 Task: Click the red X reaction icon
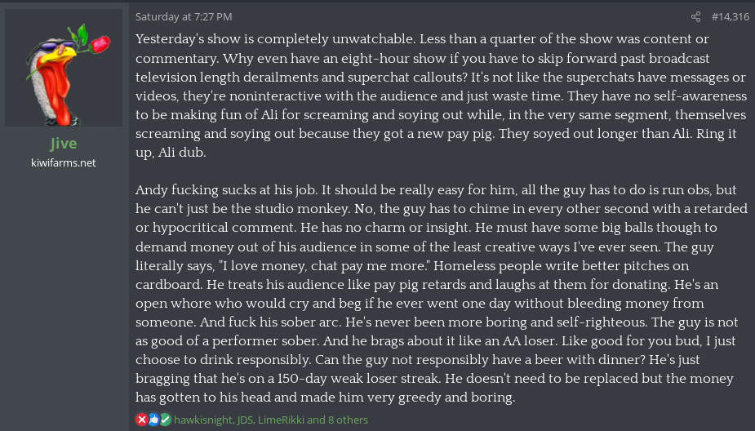pyautogui.click(x=141, y=420)
